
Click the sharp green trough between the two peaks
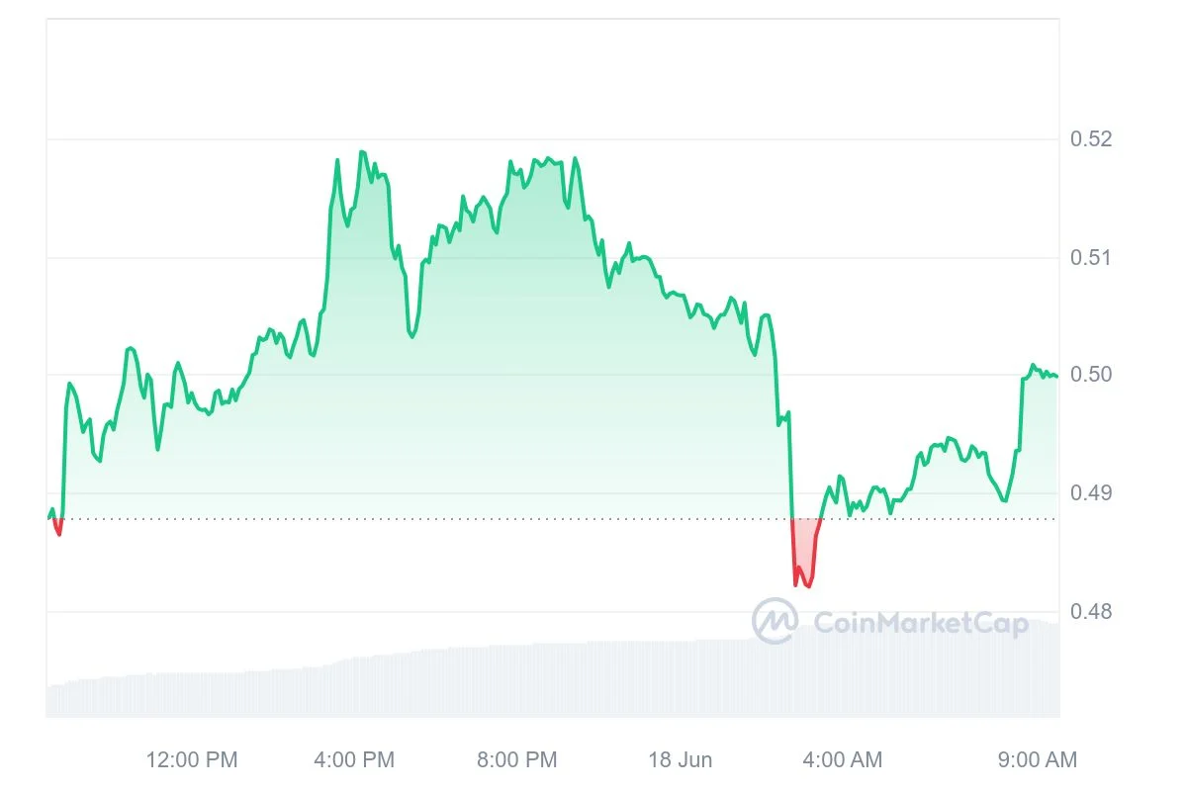tap(412, 336)
